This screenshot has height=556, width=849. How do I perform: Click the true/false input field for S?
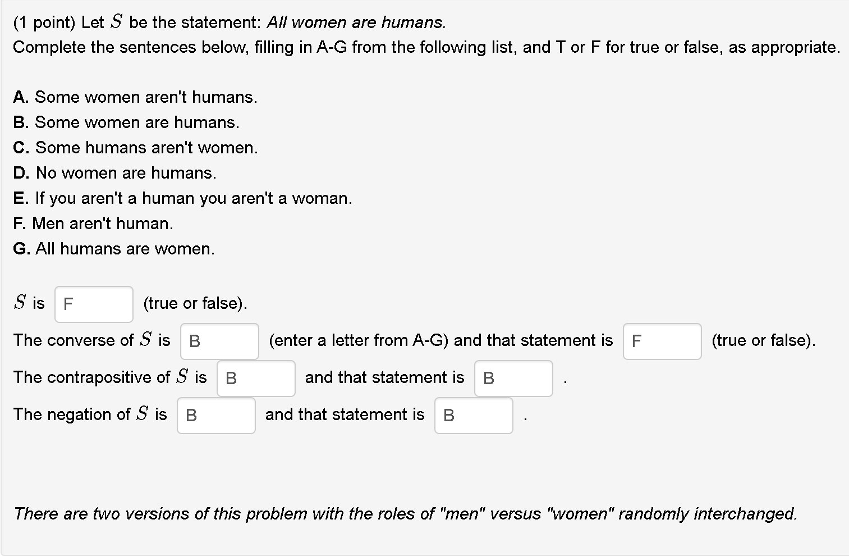pos(93,304)
